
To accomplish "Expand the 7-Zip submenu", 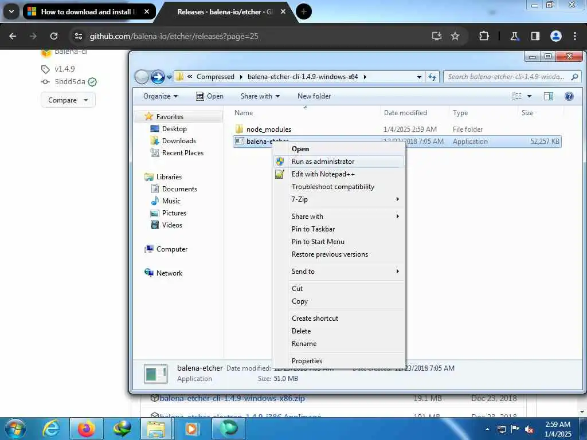I will click(x=339, y=199).
